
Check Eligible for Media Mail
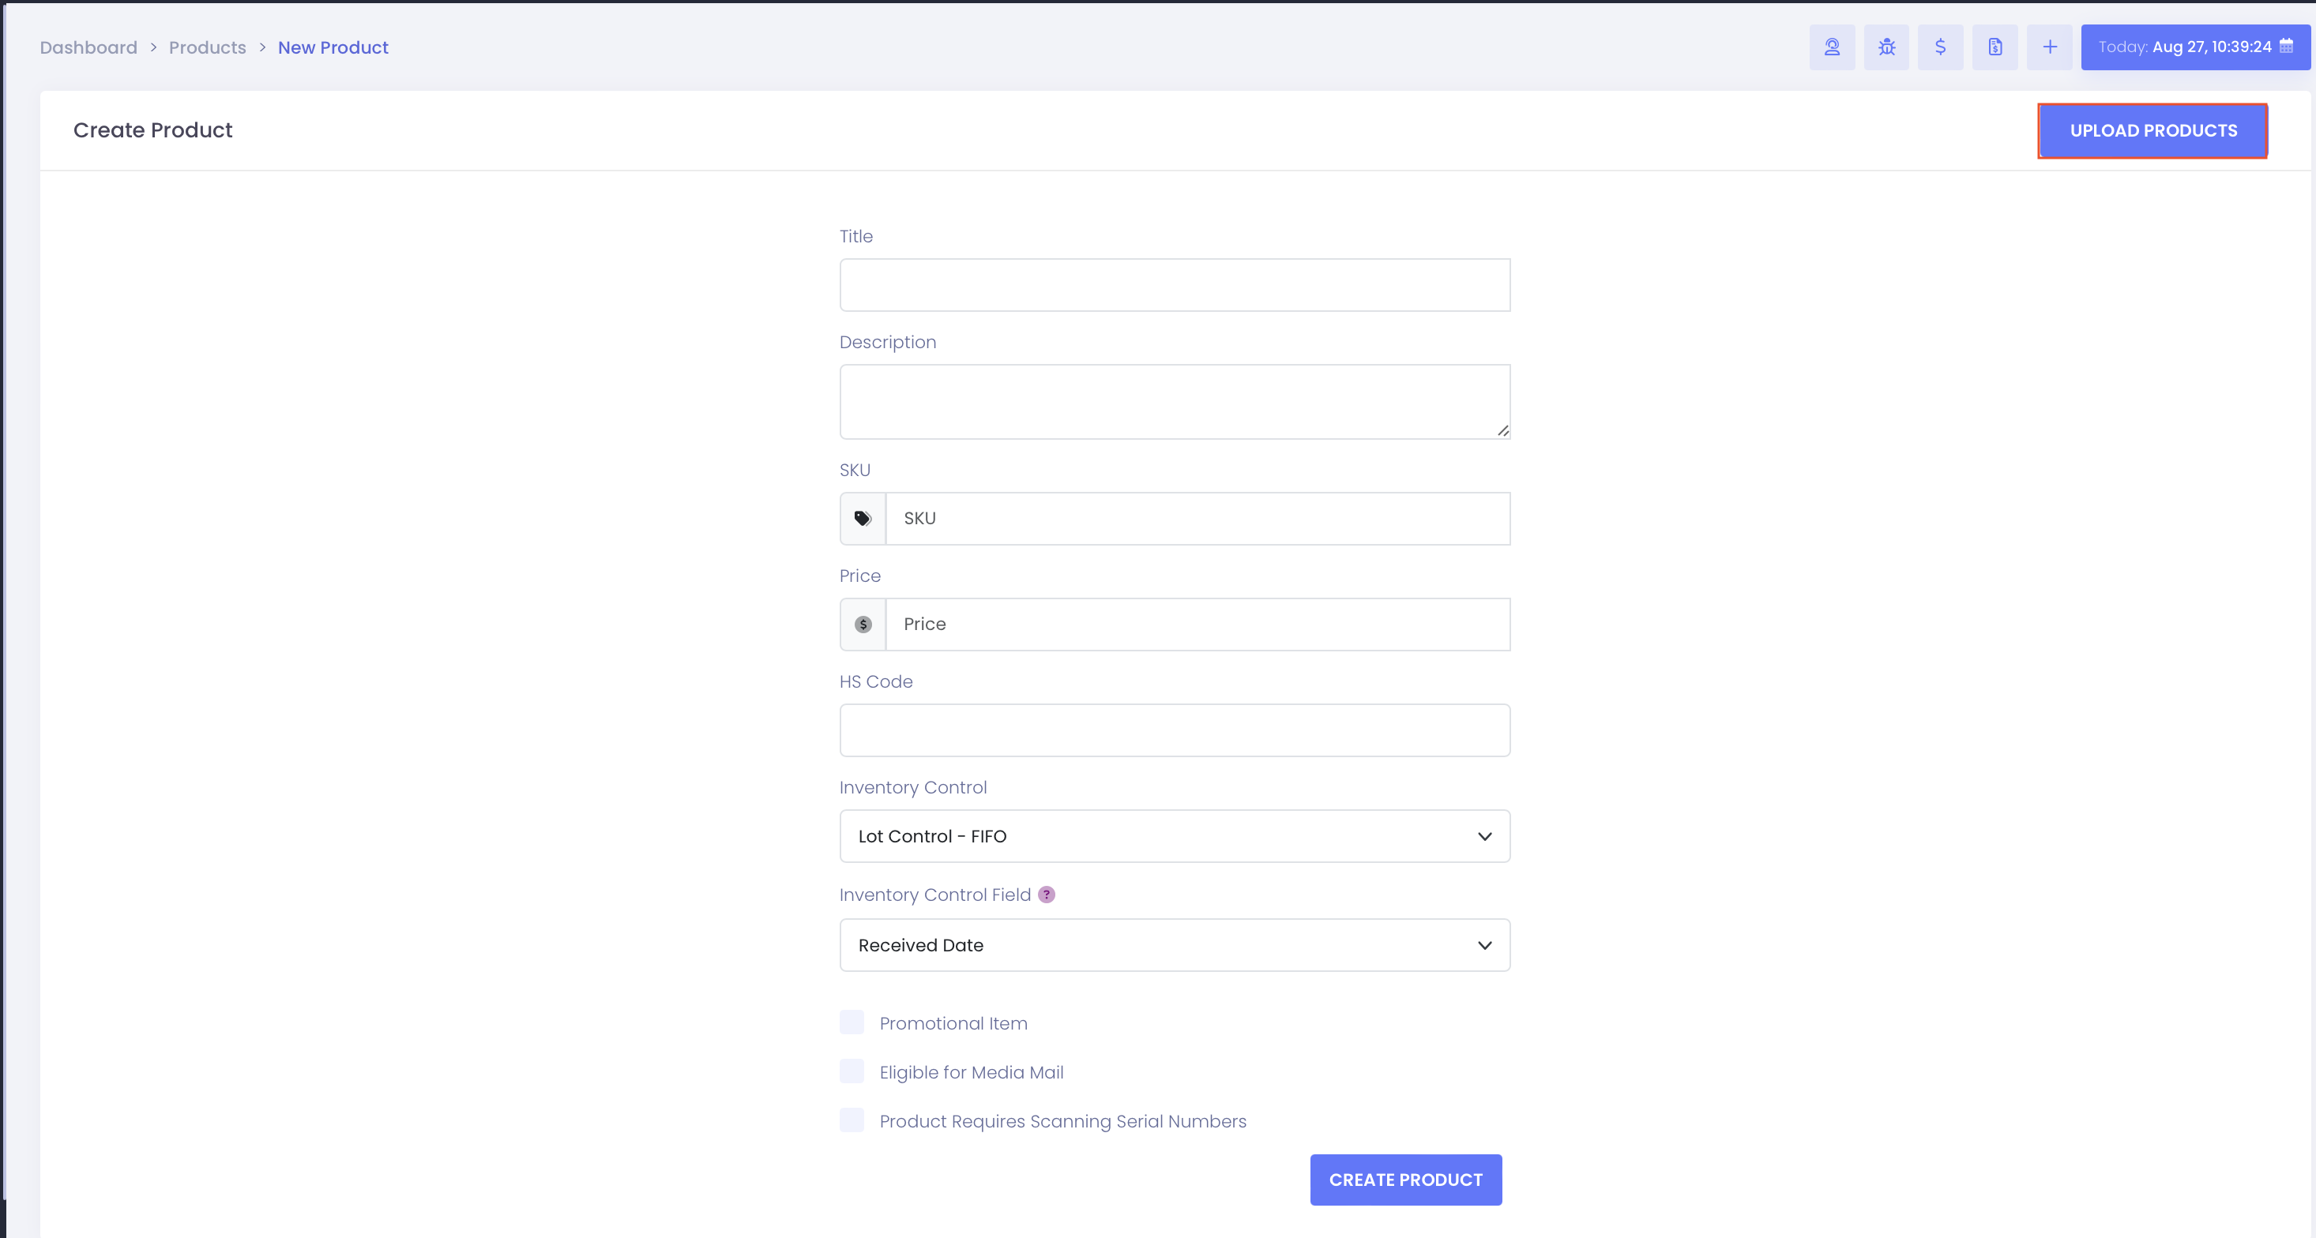pos(852,1071)
